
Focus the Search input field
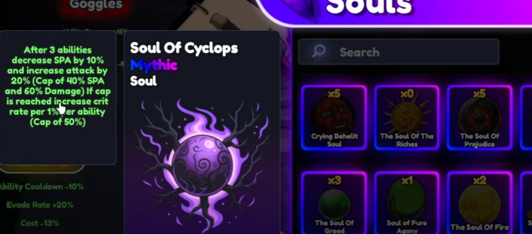click(398, 52)
